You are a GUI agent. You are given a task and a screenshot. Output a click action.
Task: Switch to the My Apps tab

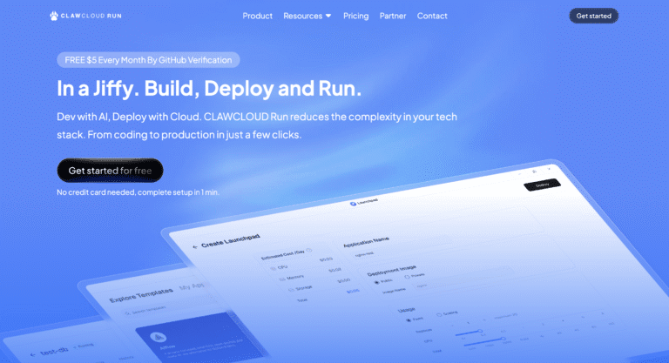[x=189, y=286]
